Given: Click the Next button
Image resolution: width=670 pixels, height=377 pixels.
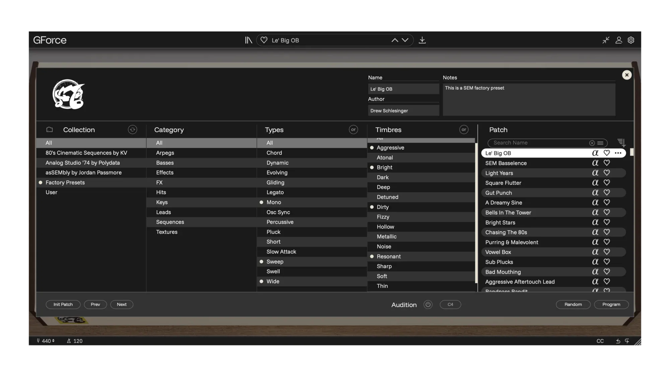Looking at the screenshot, I should coord(122,304).
